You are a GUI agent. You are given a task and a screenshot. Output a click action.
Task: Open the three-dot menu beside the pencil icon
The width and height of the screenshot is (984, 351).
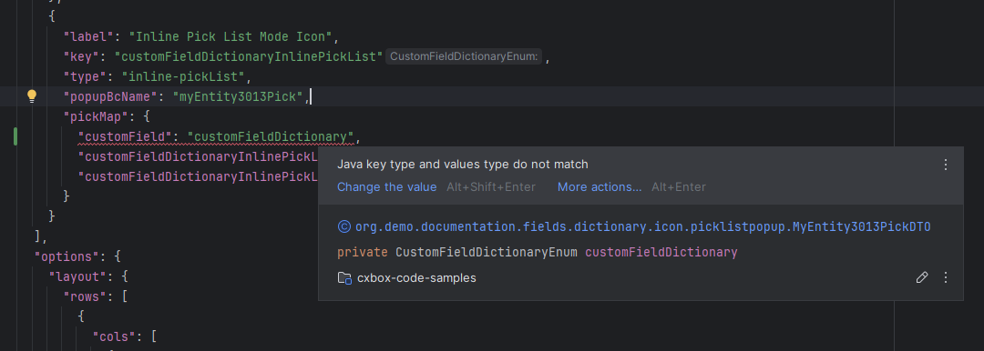[946, 277]
